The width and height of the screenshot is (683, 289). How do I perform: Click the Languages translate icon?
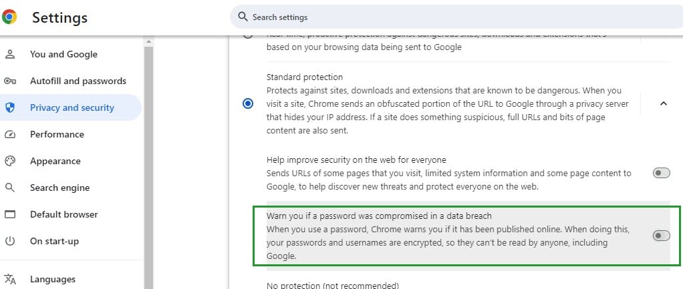pos(9,279)
